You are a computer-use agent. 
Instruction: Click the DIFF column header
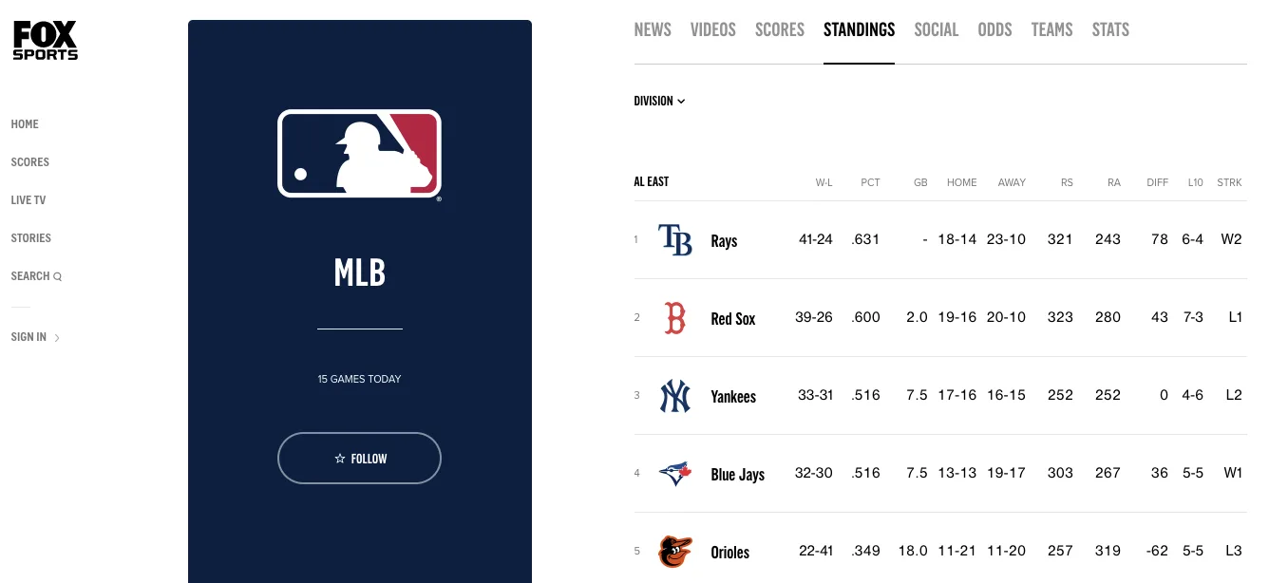tap(1158, 182)
